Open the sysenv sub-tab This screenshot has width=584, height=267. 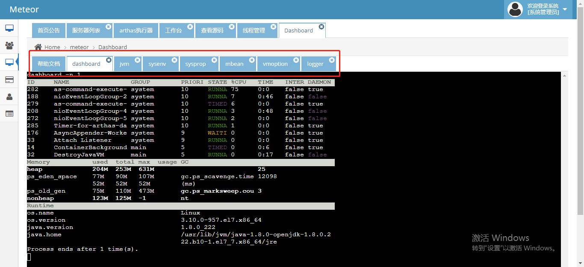(x=157, y=63)
